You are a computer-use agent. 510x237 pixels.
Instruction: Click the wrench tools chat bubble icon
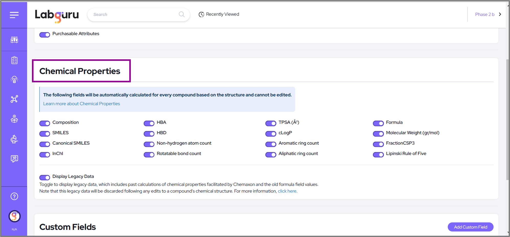[x=14, y=159]
